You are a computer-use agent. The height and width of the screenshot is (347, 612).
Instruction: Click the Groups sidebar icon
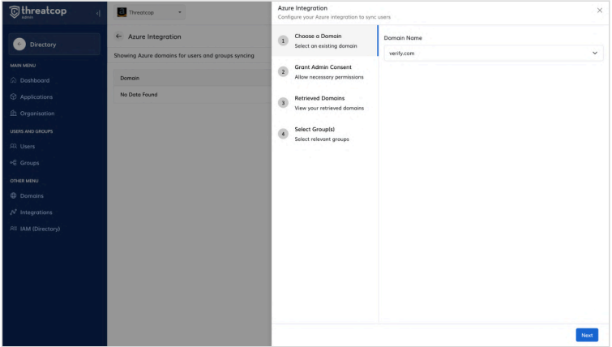[x=13, y=163]
